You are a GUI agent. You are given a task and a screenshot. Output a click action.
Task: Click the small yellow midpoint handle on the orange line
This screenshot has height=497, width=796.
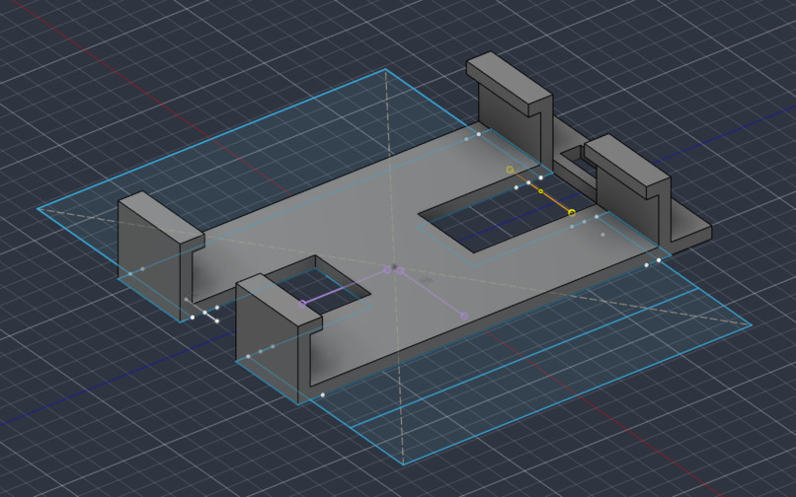pyautogui.click(x=540, y=191)
